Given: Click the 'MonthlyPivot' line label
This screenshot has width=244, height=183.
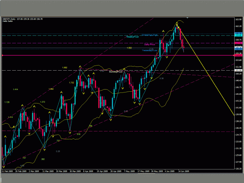Looking at the screenshot, I should point(116,72).
